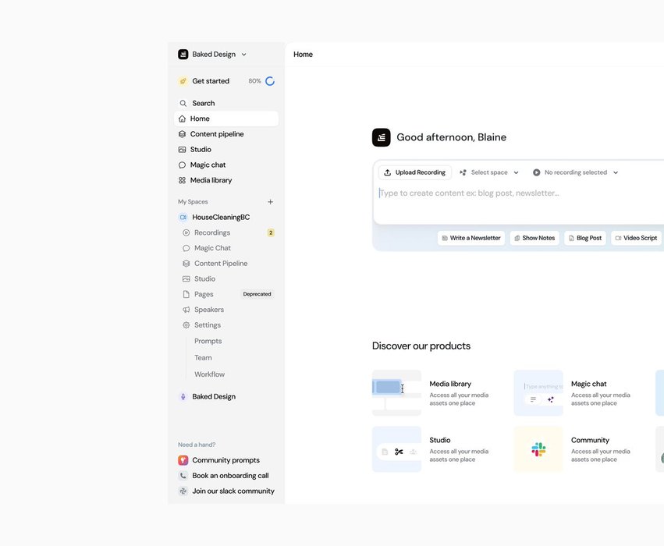The image size is (664, 546).
Task: Add a new space with plus icon
Action: coord(270,202)
